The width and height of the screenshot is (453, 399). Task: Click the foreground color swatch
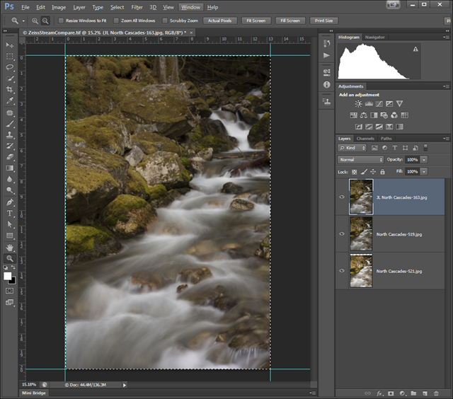(x=8, y=274)
